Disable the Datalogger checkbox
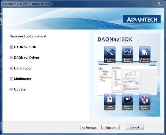 click(x=11, y=68)
